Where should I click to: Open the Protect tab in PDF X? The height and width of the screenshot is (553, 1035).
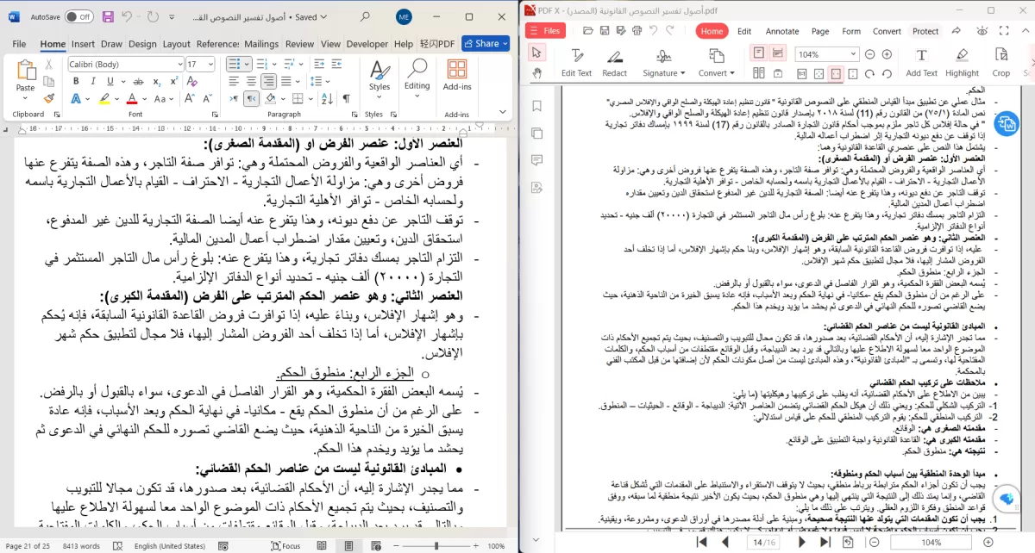click(925, 31)
